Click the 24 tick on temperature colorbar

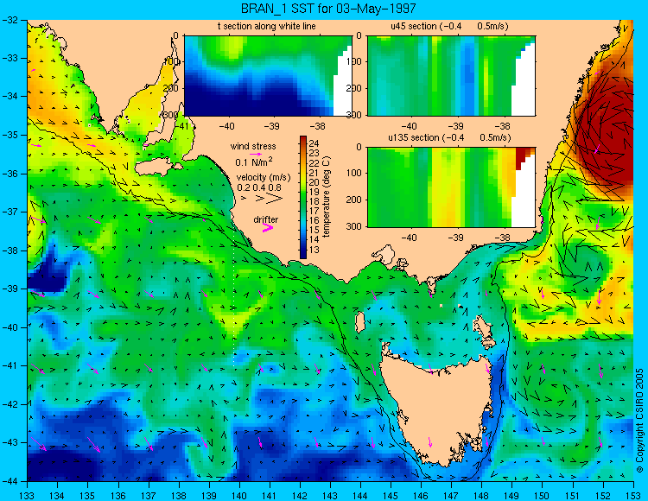(x=314, y=143)
